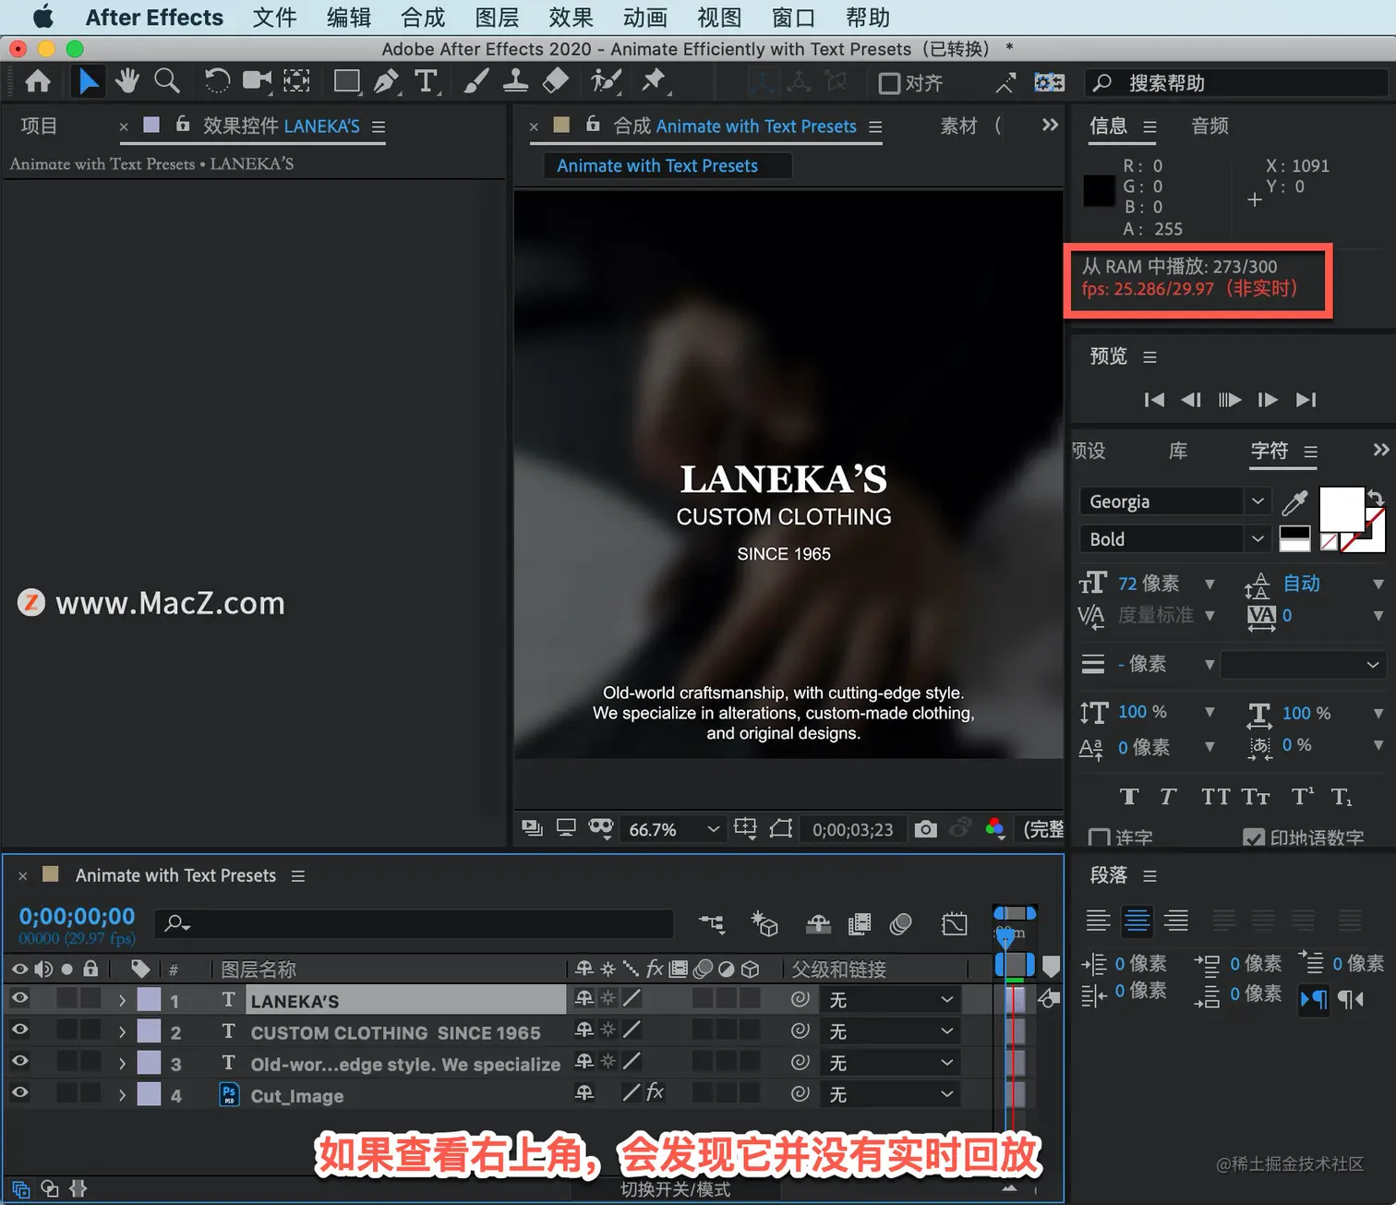Select the Eraser tool
The height and width of the screenshot is (1205, 1396).
(555, 81)
